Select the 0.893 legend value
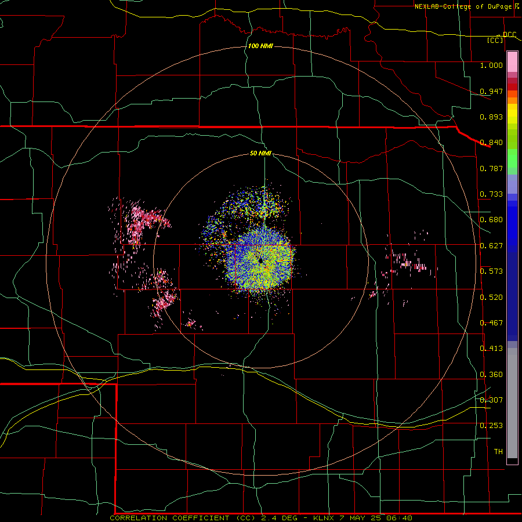The height and width of the screenshot is (522, 522). [491, 117]
